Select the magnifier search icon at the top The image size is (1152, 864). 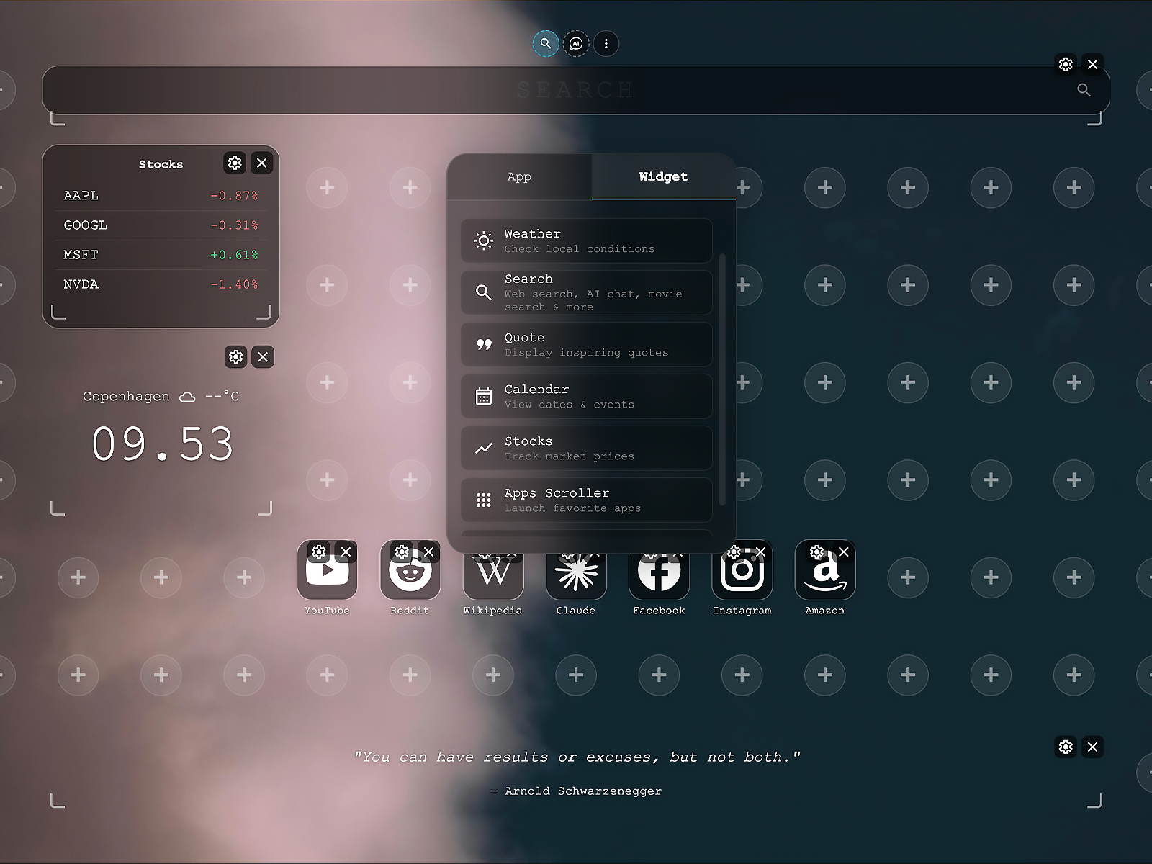546,43
